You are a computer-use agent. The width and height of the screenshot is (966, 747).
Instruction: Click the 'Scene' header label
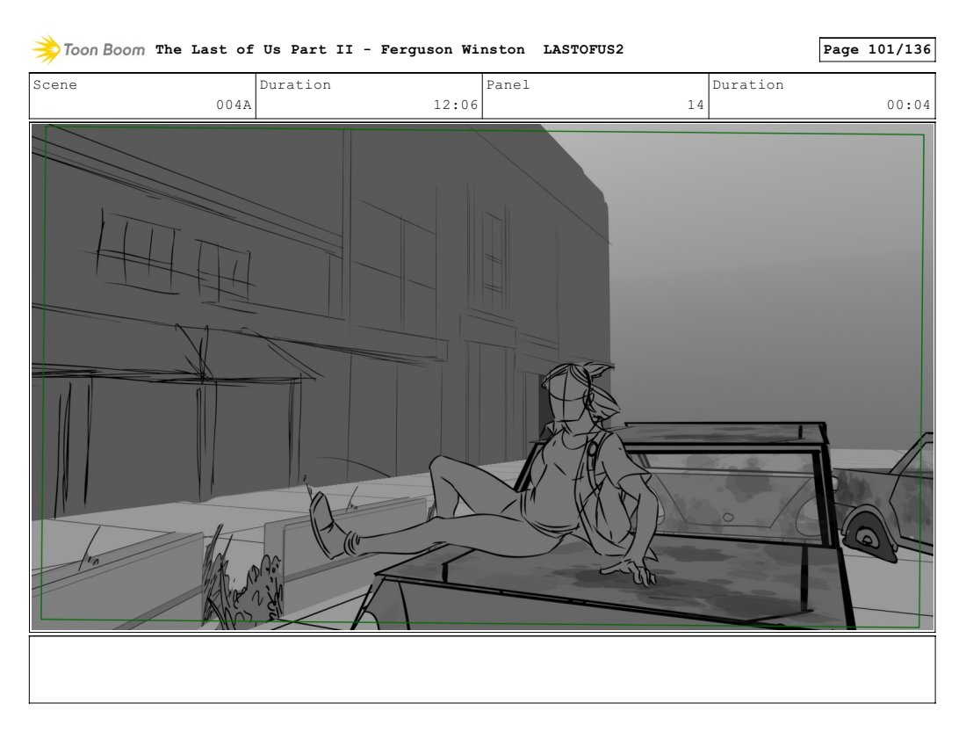(x=54, y=84)
